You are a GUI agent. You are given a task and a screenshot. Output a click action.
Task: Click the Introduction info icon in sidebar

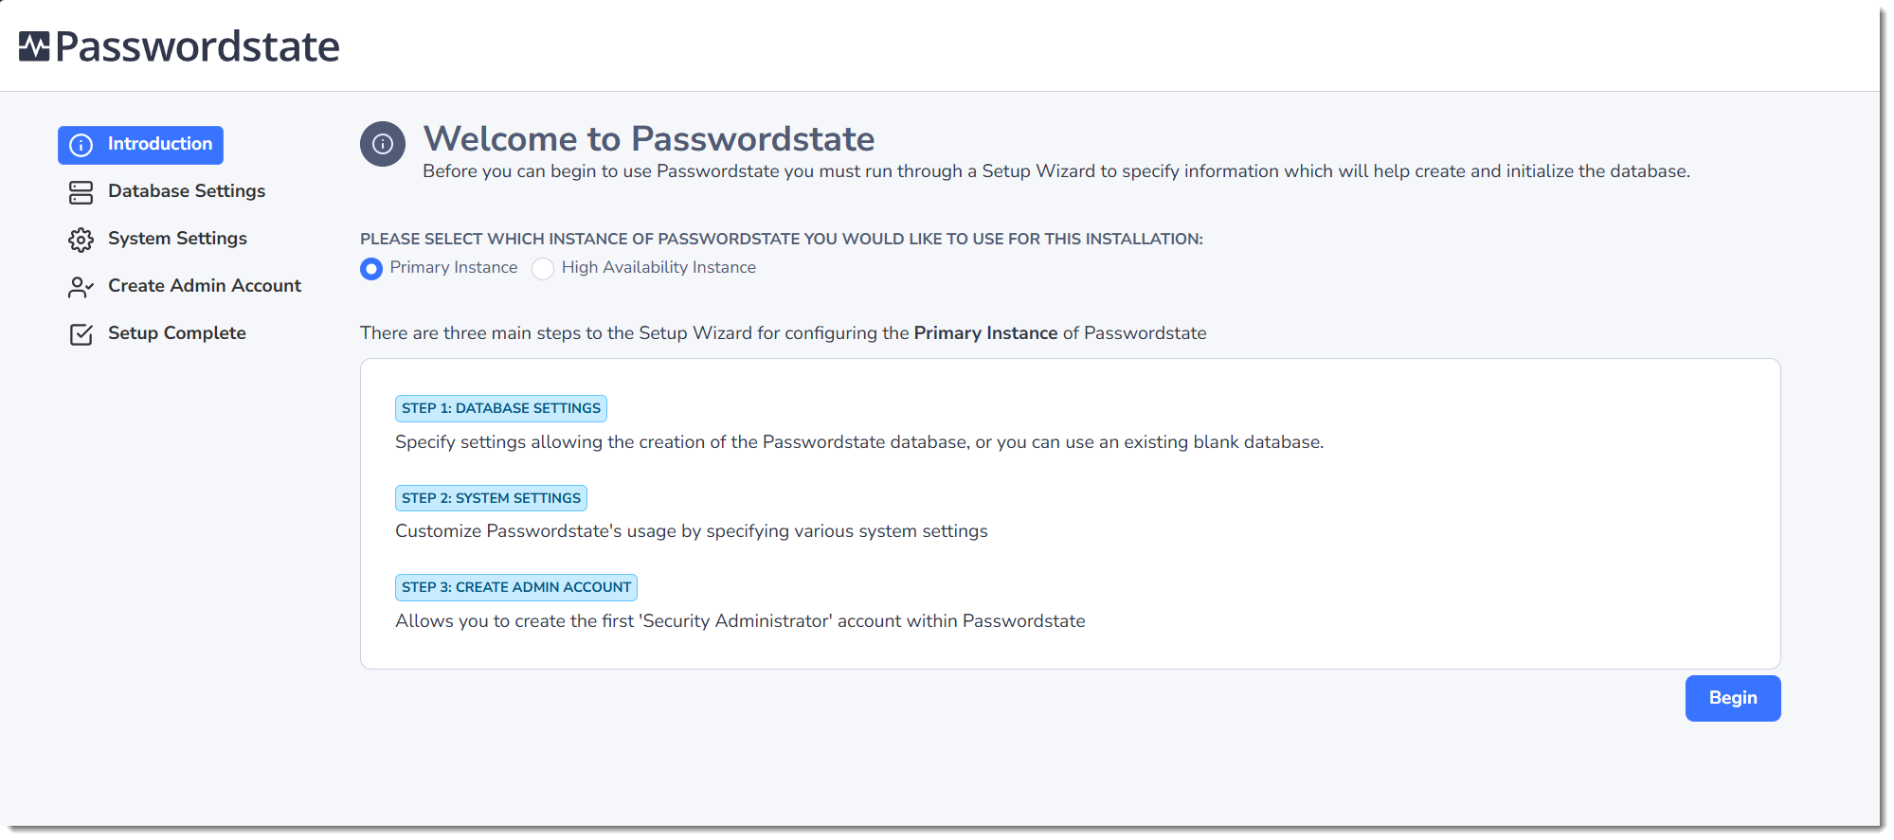coord(81,145)
